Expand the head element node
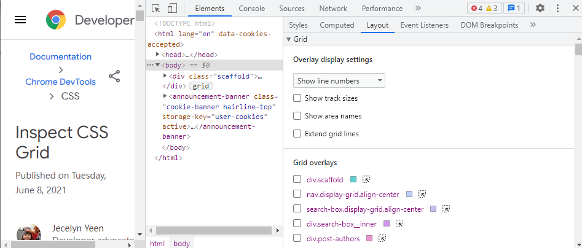 [158, 55]
